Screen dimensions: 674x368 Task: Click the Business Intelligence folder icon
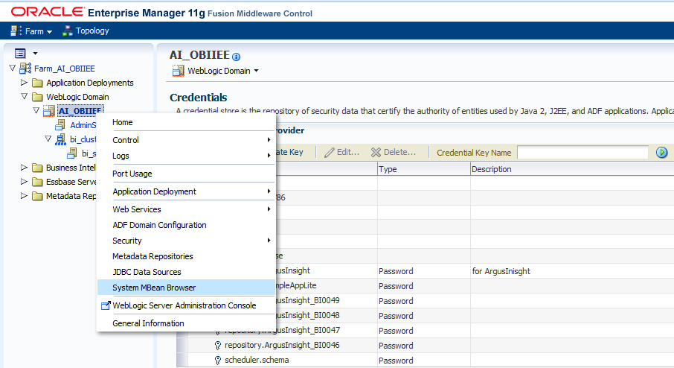[38, 168]
